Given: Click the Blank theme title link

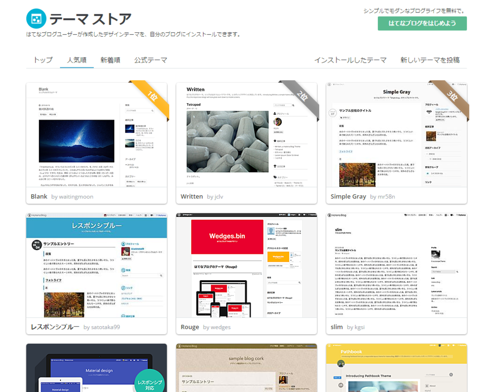Looking at the screenshot, I should (39, 196).
